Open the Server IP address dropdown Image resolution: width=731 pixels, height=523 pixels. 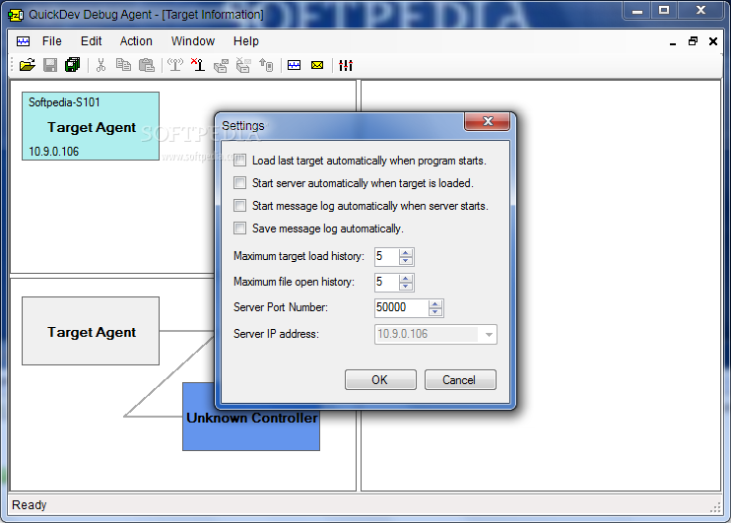click(489, 334)
